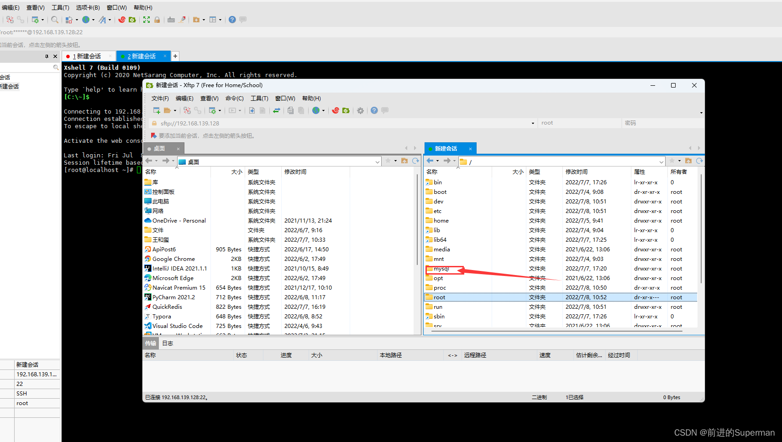Sort remote files by 所有者 column
This screenshot has width=782, height=442.
point(683,172)
